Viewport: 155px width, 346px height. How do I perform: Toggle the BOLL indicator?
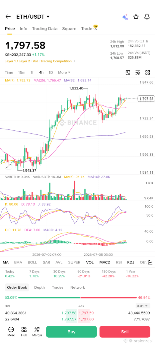pos(33,262)
